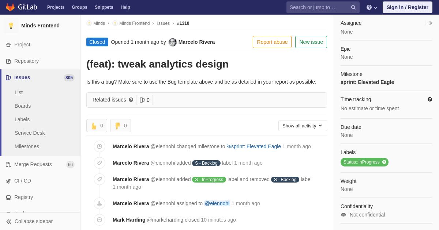Click the Minds Frontend lightbulb avatar in the sidebar

(x=11, y=26)
